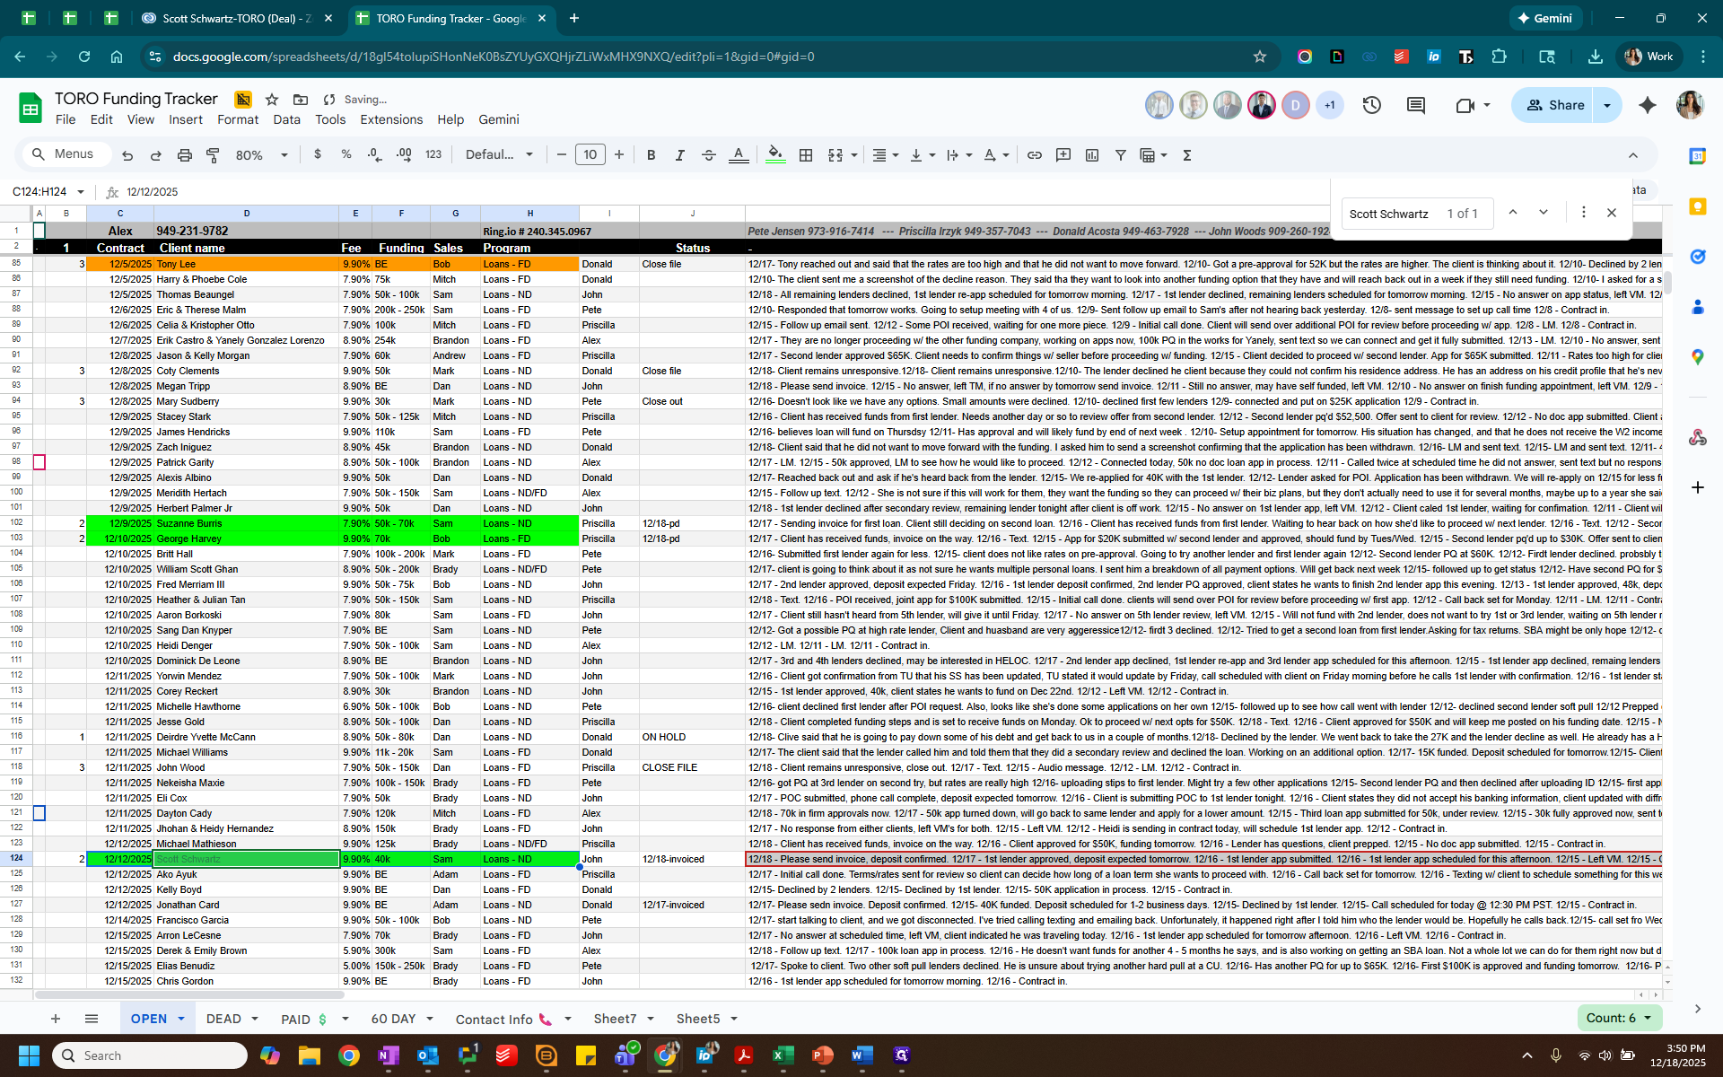Click the paint format icon
The image size is (1723, 1077).
coord(213,155)
